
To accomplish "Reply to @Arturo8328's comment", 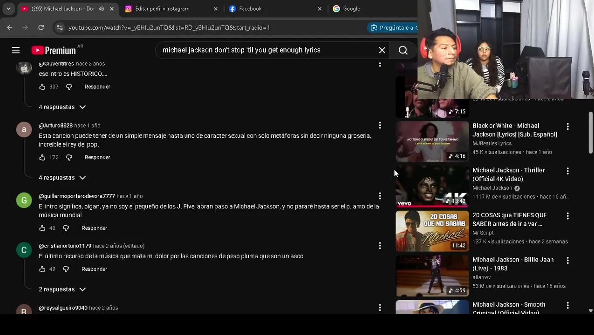I will 97,157.
